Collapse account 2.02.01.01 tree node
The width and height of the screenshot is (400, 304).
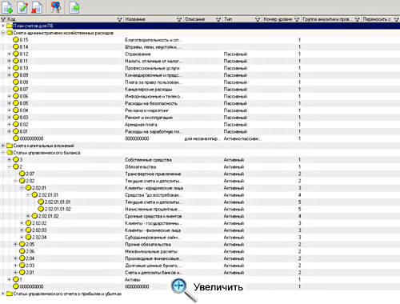28,195
